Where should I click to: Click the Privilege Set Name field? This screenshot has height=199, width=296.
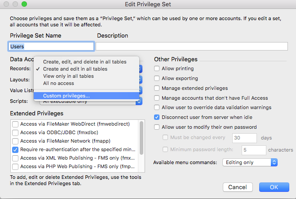coord(51,47)
